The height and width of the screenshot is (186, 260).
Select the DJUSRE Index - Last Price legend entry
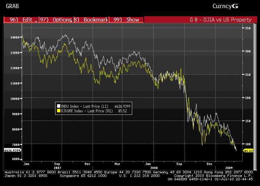87,111
